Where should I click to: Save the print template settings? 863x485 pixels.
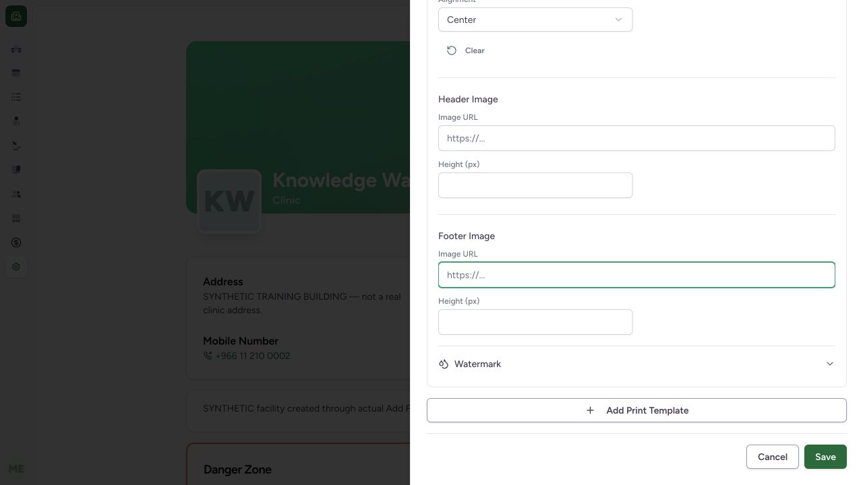pyautogui.click(x=825, y=457)
